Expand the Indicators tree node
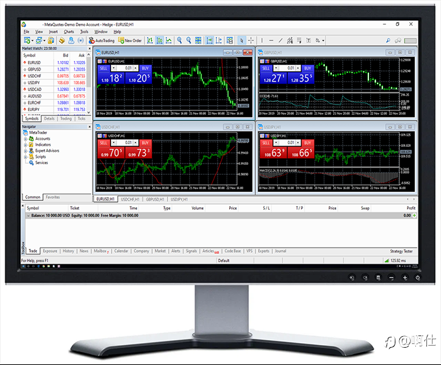Image resolution: width=441 pixels, height=365 pixels. (x=25, y=145)
